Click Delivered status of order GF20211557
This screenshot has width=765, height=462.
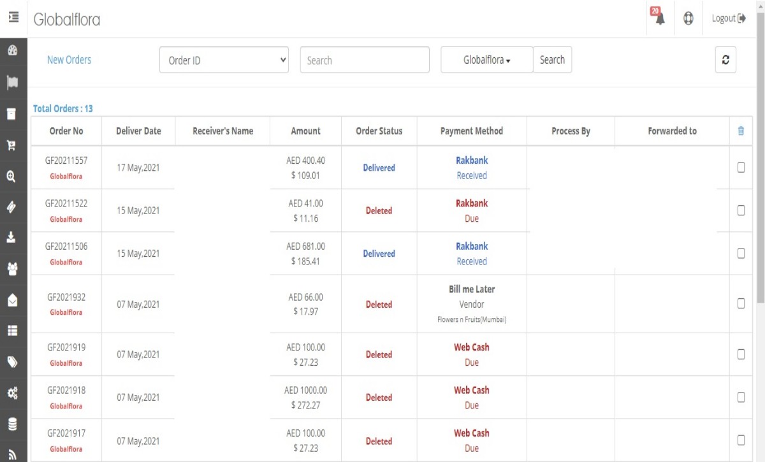379,168
